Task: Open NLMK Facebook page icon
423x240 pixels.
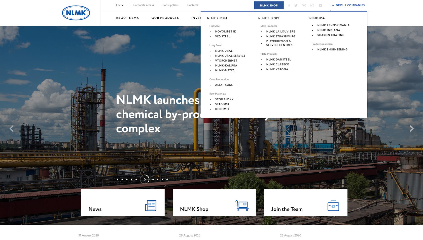Action: click(x=289, y=5)
